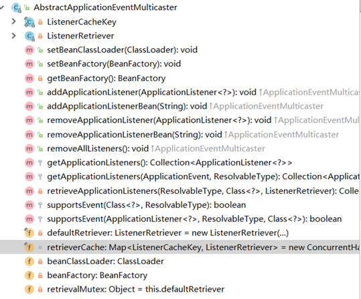Click the method icon for addApplicationListener
The image size is (361, 299).
[29, 93]
